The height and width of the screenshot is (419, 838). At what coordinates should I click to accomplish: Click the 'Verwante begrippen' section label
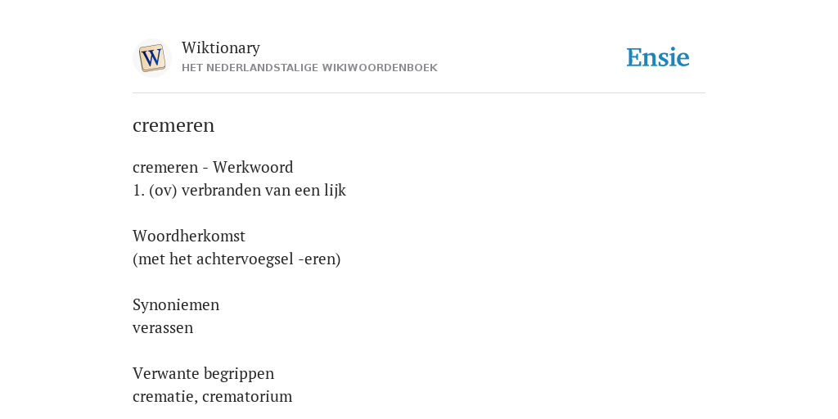(x=203, y=373)
